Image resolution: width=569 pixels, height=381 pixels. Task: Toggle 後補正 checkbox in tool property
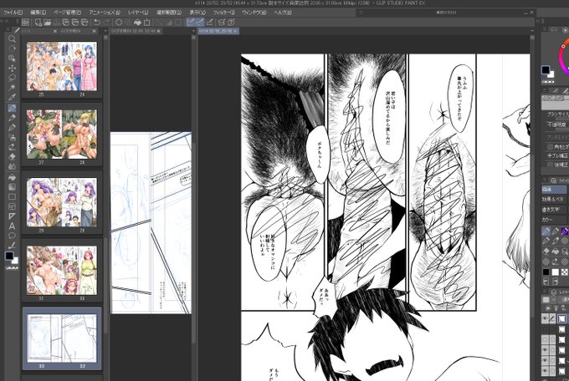click(x=550, y=165)
